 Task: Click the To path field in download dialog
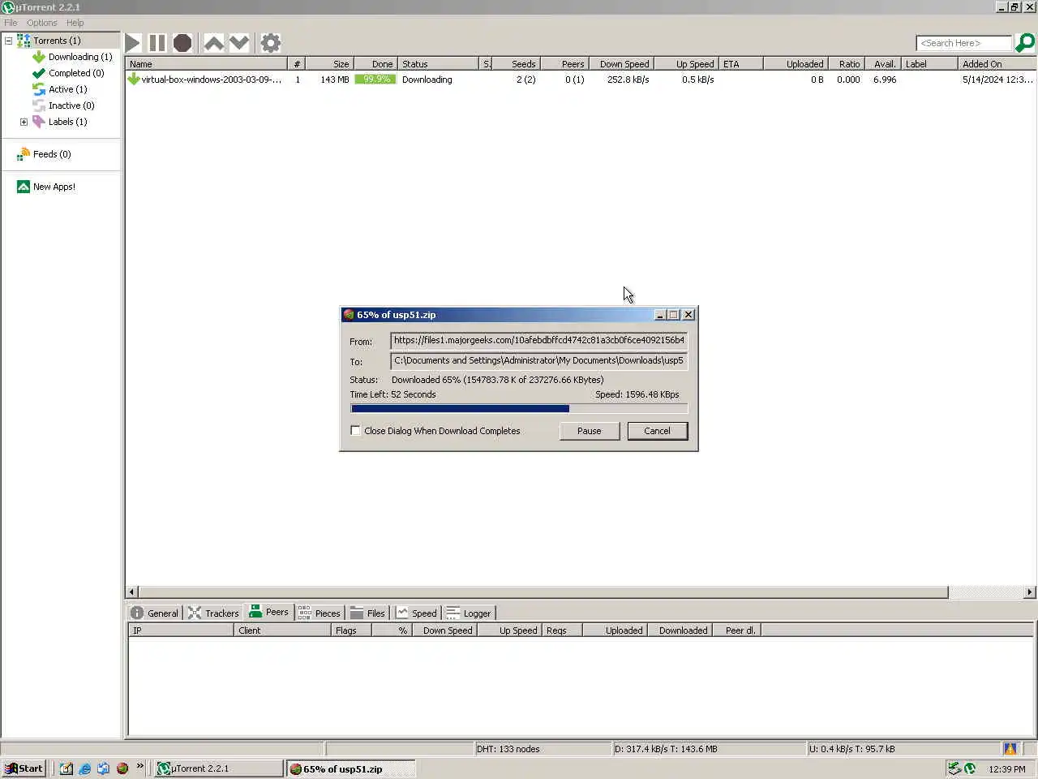[x=538, y=361]
